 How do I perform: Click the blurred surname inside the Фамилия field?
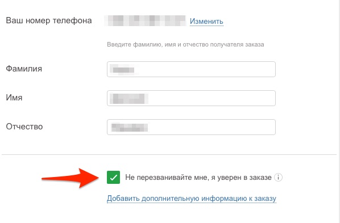[x=124, y=69]
